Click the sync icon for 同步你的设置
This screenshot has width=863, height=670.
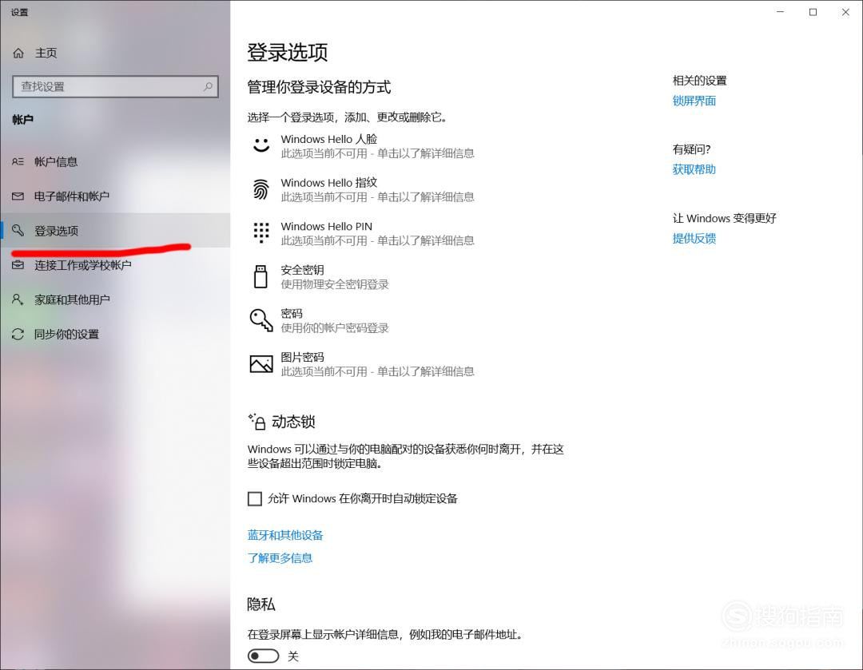(x=18, y=335)
